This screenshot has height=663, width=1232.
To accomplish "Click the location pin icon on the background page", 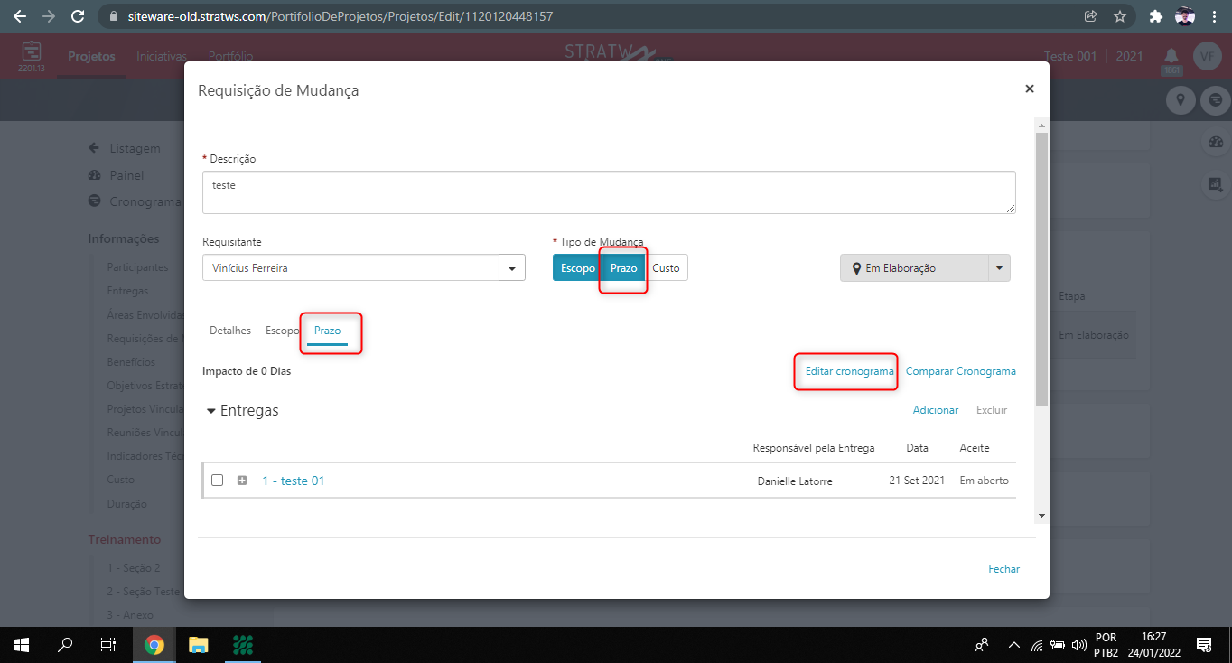I will click(1180, 99).
